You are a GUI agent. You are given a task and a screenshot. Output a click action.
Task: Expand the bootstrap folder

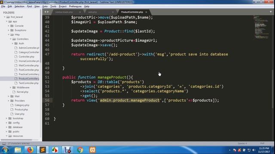click(7, 118)
